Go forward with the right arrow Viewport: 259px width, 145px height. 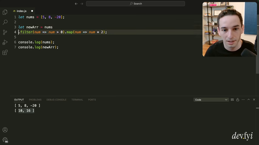pyautogui.click(x=82, y=4)
